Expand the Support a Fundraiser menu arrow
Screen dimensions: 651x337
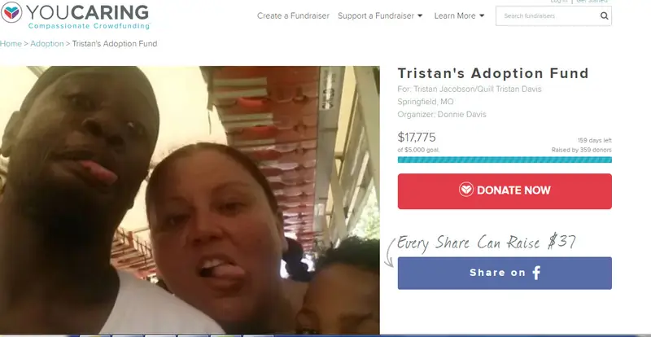[420, 15]
